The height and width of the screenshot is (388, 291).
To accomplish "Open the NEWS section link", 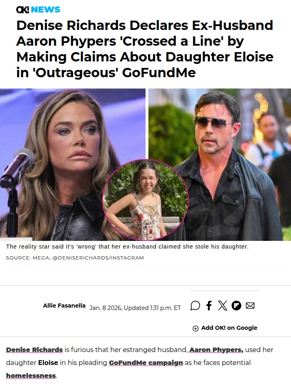I will [46, 10].
